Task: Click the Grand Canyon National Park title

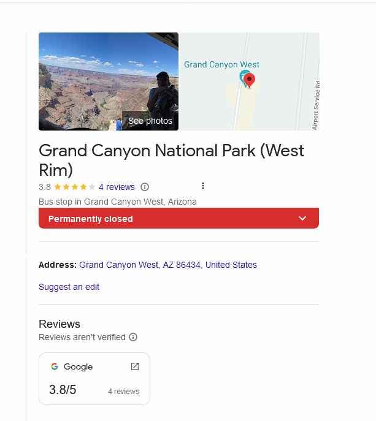Action: pos(172,160)
